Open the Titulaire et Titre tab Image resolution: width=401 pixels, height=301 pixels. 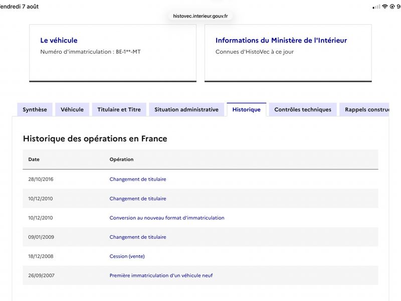click(119, 109)
